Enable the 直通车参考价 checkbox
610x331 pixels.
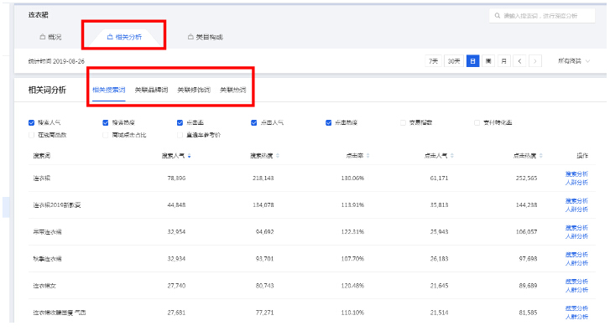pyautogui.click(x=180, y=135)
